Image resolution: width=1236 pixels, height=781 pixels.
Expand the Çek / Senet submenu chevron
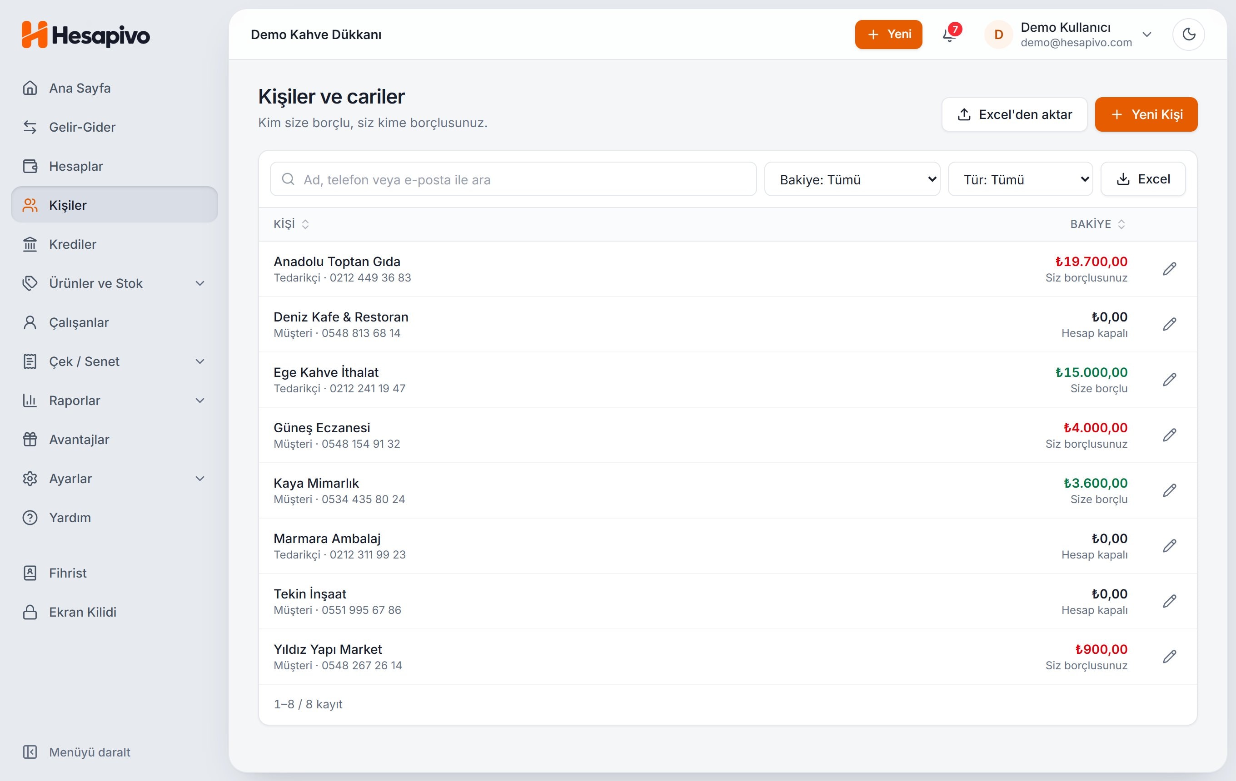pos(200,361)
